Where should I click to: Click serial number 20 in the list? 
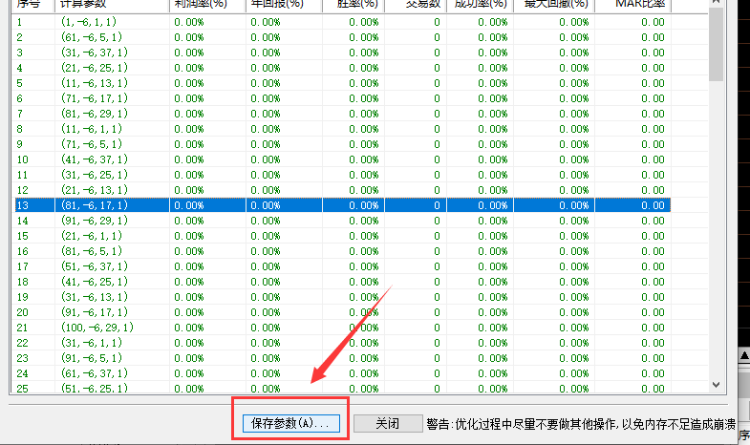point(23,312)
